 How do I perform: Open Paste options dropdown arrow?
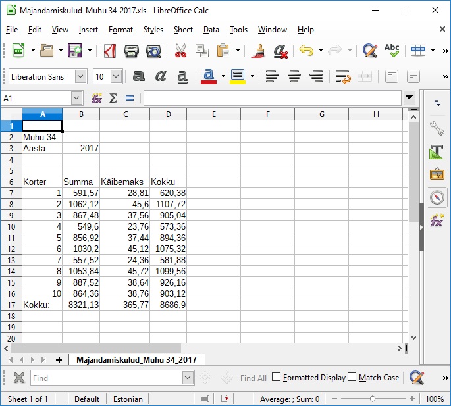pyautogui.click(x=238, y=51)
